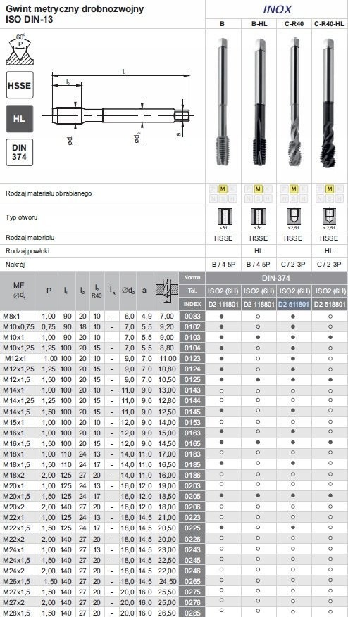The width and height of the screenshot is (348, 617).
Task: Click the HSSE material badge icon
Action: (x=20, y=84)
